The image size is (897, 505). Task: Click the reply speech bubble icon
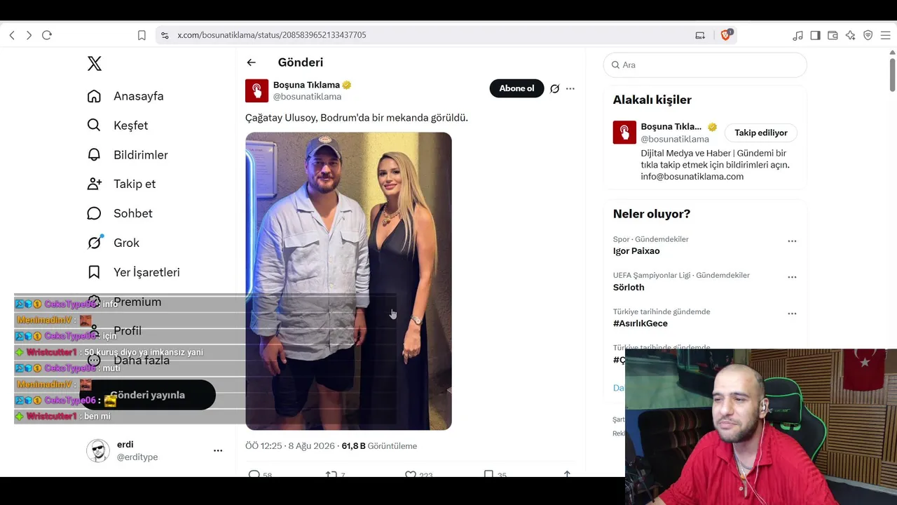click(254, 475)
